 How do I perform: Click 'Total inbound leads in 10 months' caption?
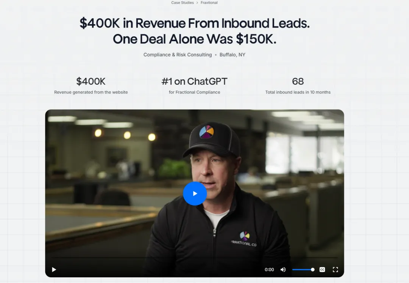click(298, 92)
